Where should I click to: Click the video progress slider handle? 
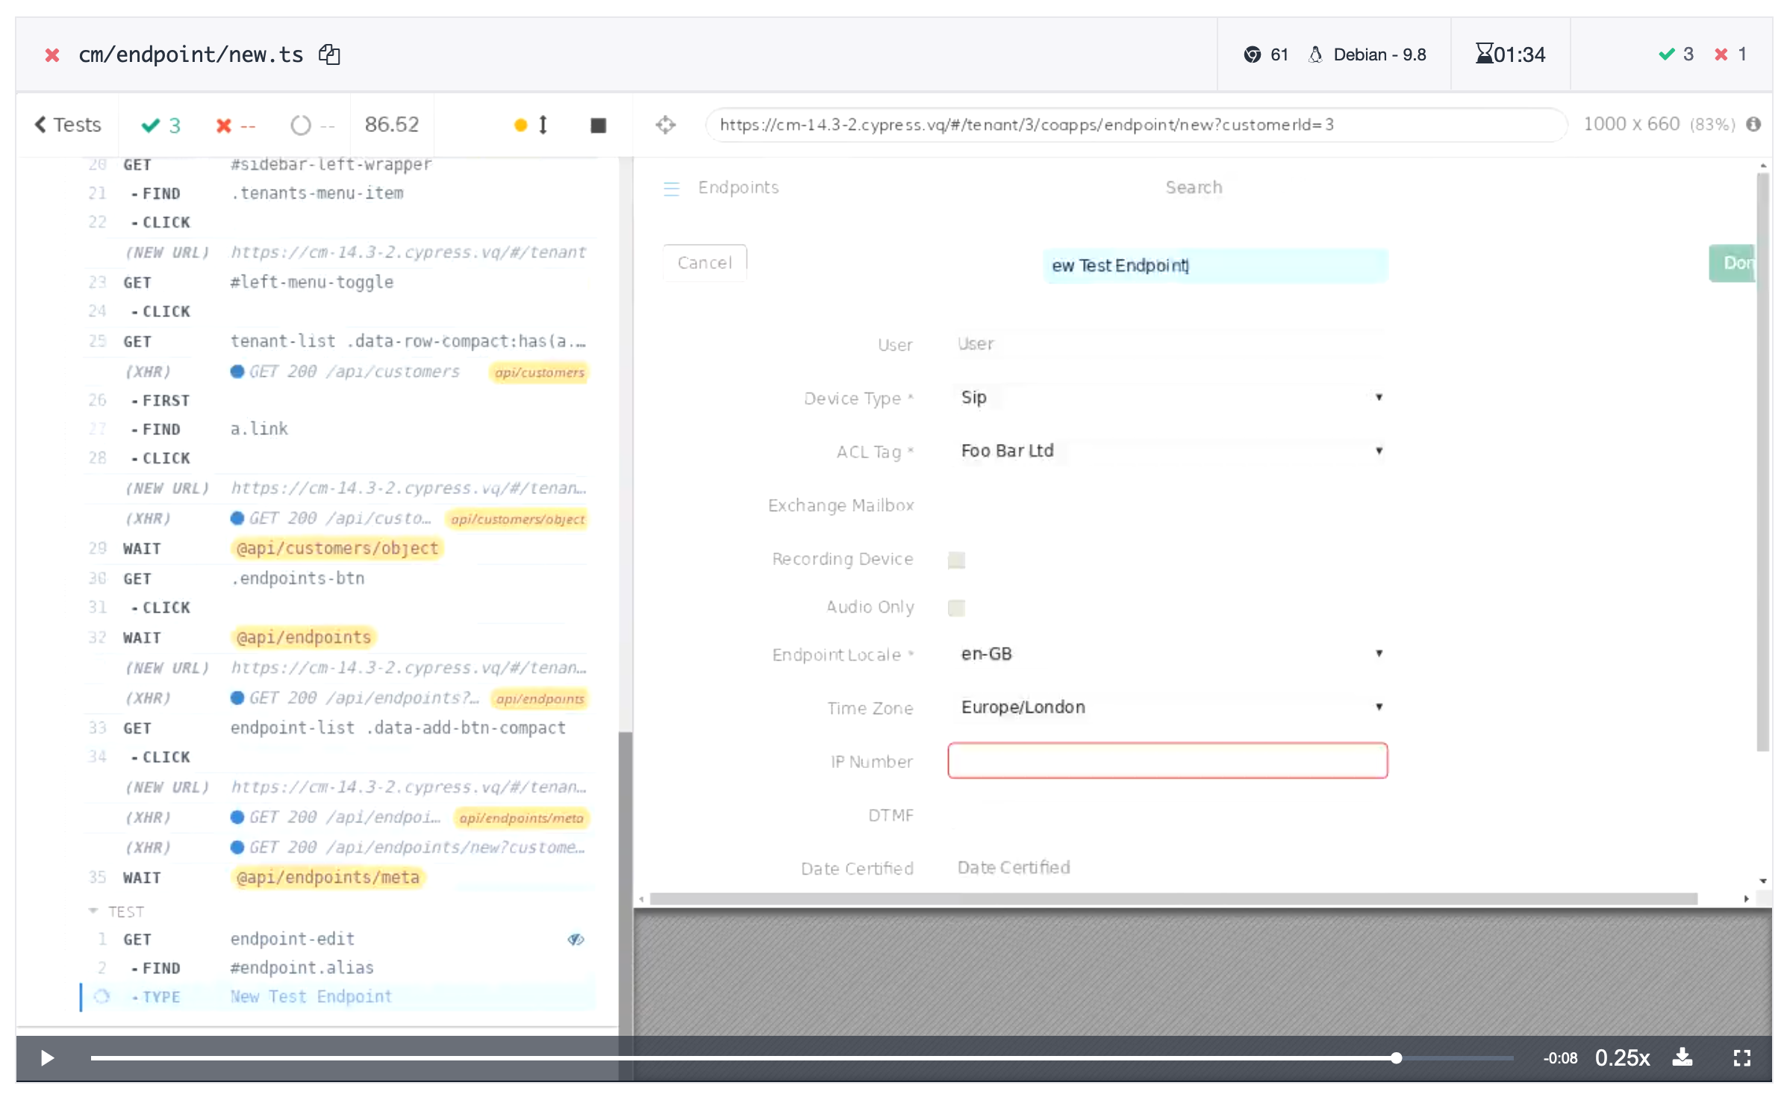pos(1396,1057)
